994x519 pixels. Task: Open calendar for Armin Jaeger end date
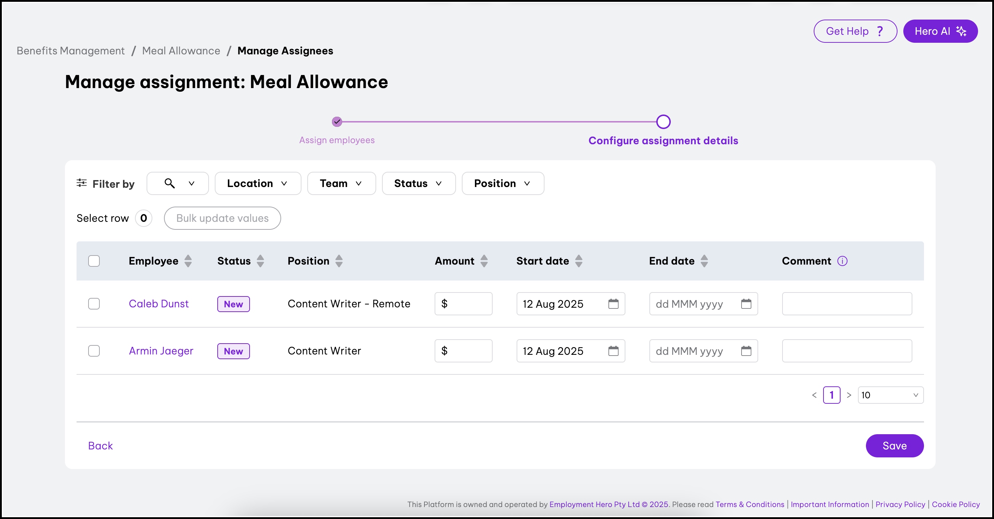[x=746, y=351]
